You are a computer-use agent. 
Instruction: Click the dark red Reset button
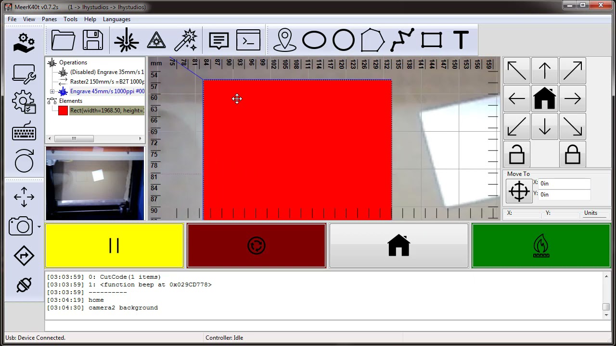tap(257, 246)
